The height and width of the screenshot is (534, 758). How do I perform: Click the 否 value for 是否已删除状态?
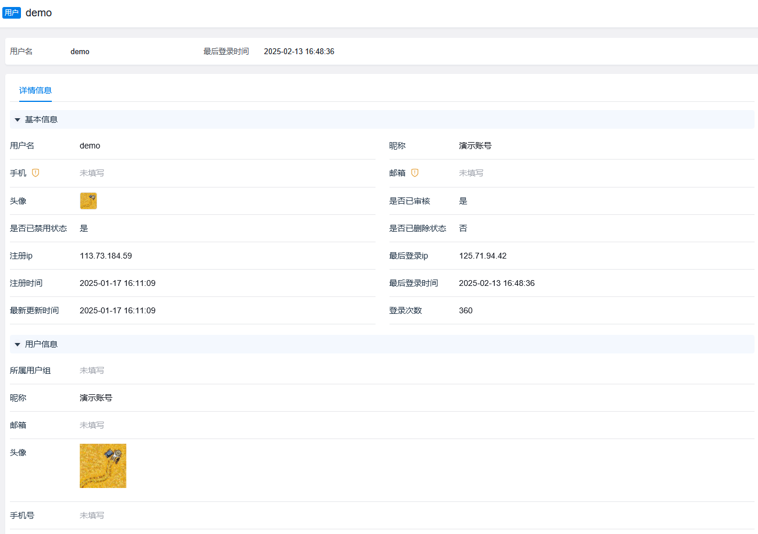[x=463, y=228]
